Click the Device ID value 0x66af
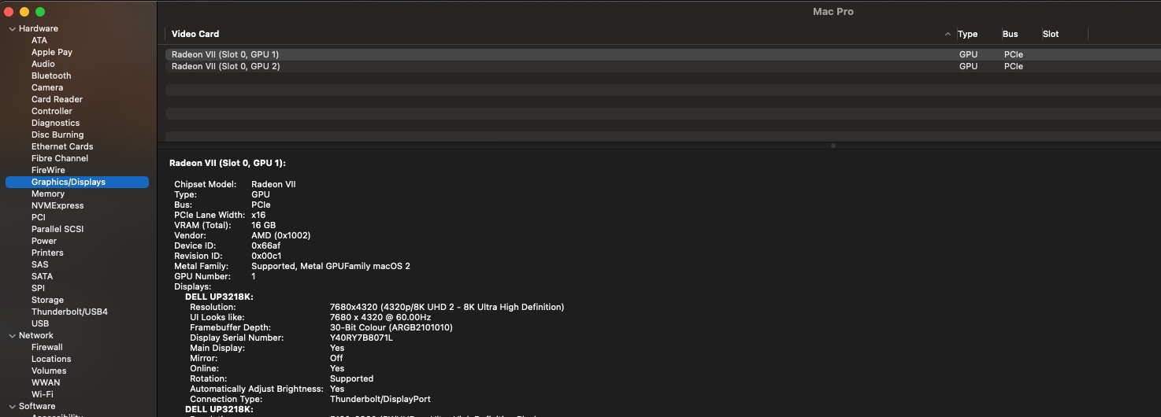Viewport: 1161px width, 417px height. (x=267, y=245)
